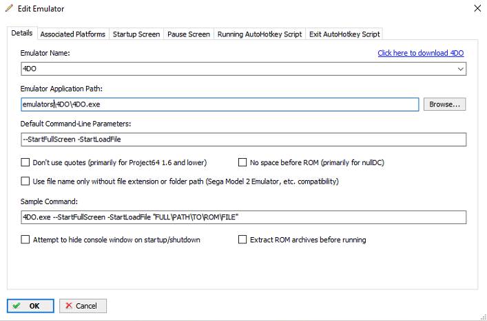Check Extract ROM archives before running
The image size is (487, 321).
pos(242,239)
